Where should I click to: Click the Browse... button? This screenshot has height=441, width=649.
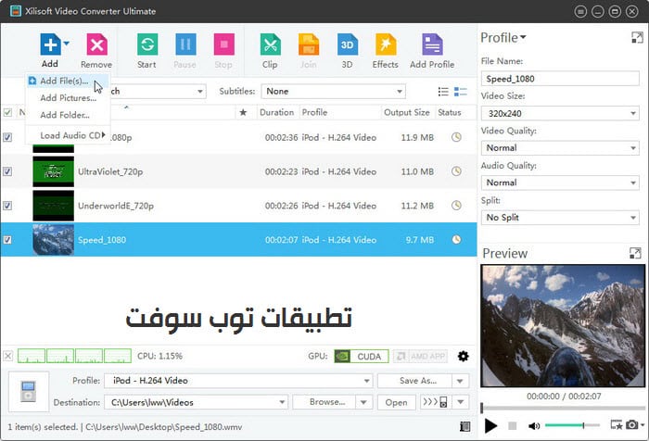coord(324,402)
